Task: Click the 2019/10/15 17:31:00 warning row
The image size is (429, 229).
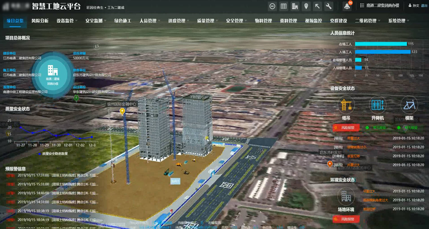Action: coord(52,175)
